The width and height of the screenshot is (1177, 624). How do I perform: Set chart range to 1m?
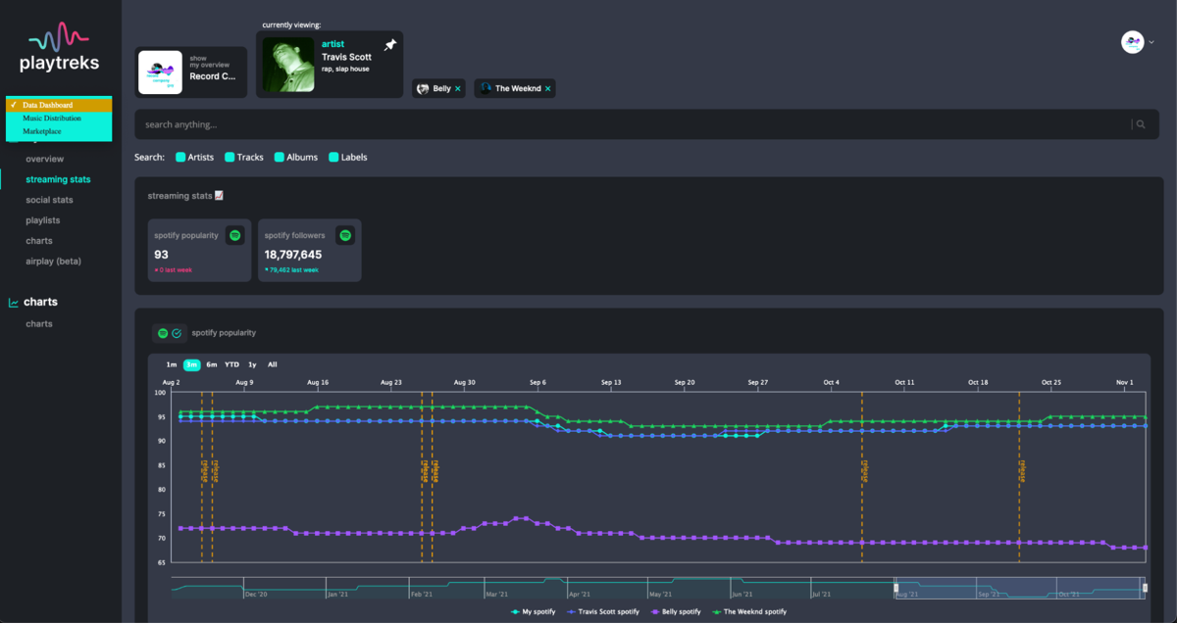[x=172, y=364]
